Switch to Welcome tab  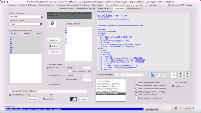(x=13, y=5)
